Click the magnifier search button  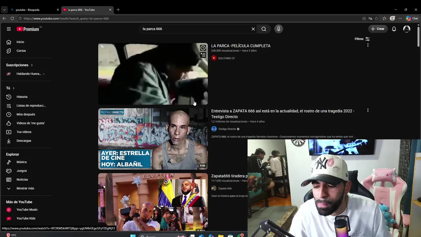point(264,29)
